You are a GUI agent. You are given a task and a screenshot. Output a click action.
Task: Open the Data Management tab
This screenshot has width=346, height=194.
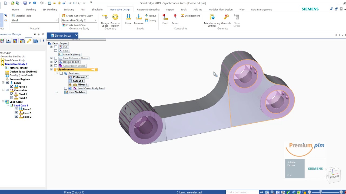[x=261, y=9]
